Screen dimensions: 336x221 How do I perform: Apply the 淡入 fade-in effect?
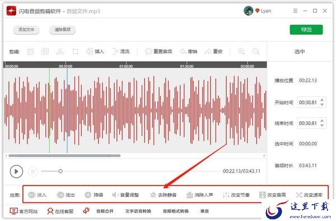coord(37,195)
